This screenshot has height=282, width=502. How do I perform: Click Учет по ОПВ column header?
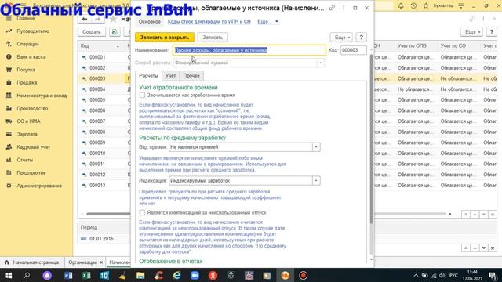point(415,46)
